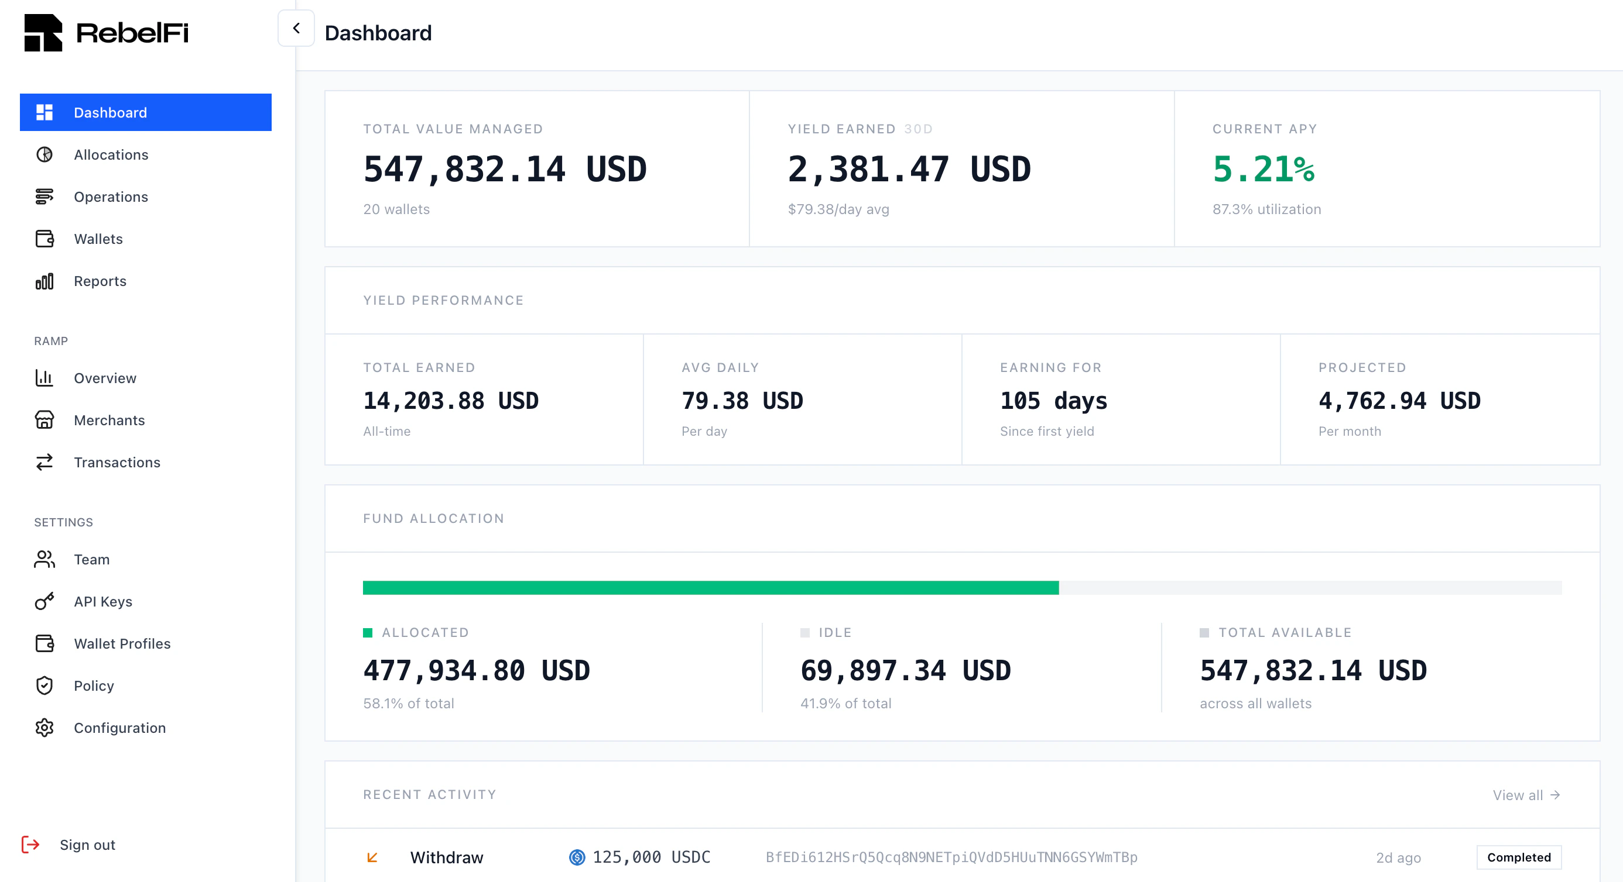
Task: Click the Wallets wallet icon
Action: tap(44, 239)
